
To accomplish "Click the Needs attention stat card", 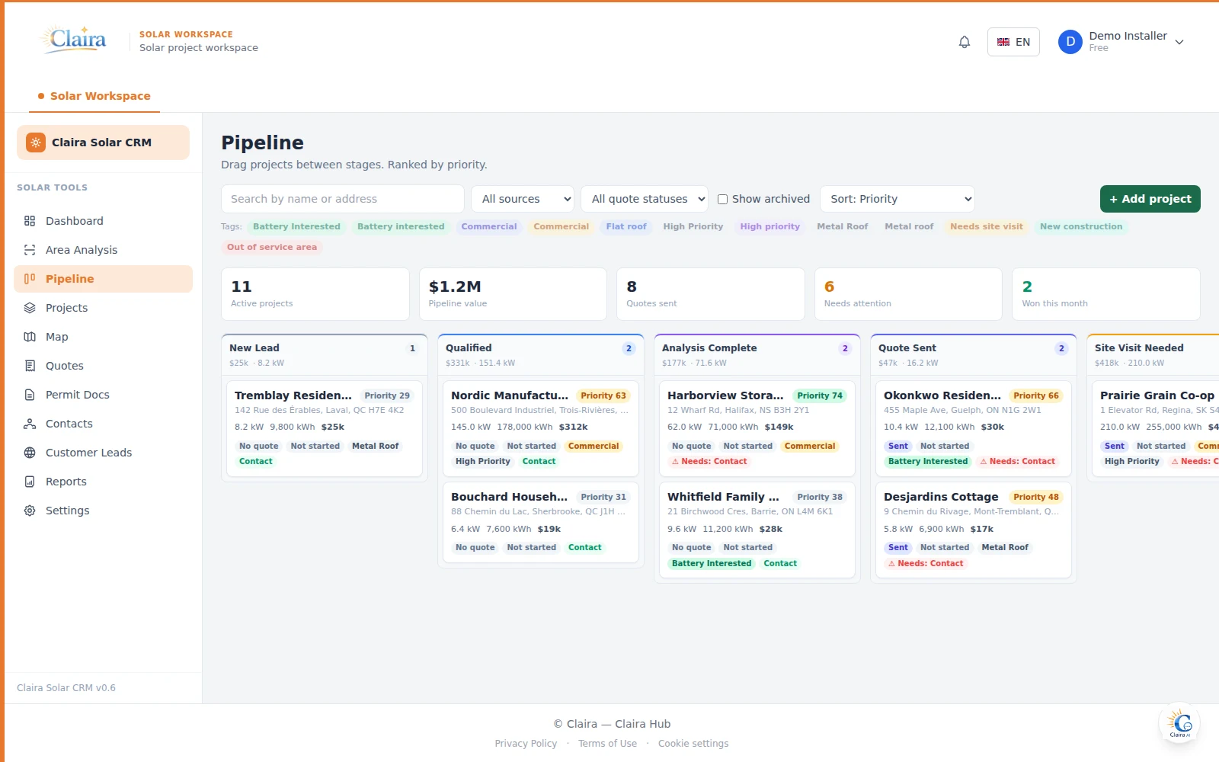I will (908, 294).
